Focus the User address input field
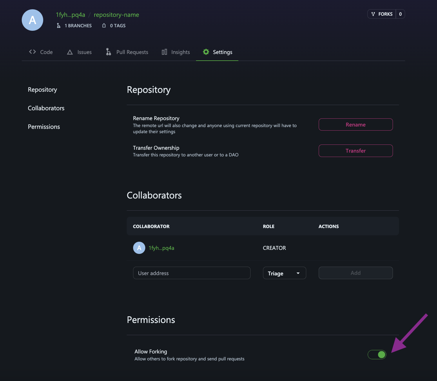 click(192, 273)
